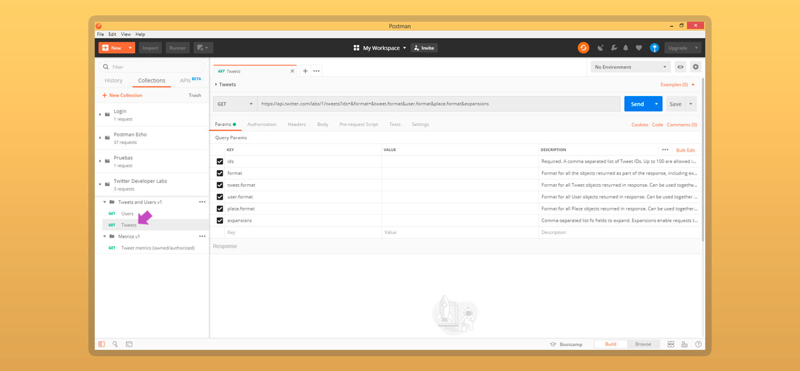
Task: Uncheck the tweet.format parameter checkbox
Action: click(x=220, y=185)
